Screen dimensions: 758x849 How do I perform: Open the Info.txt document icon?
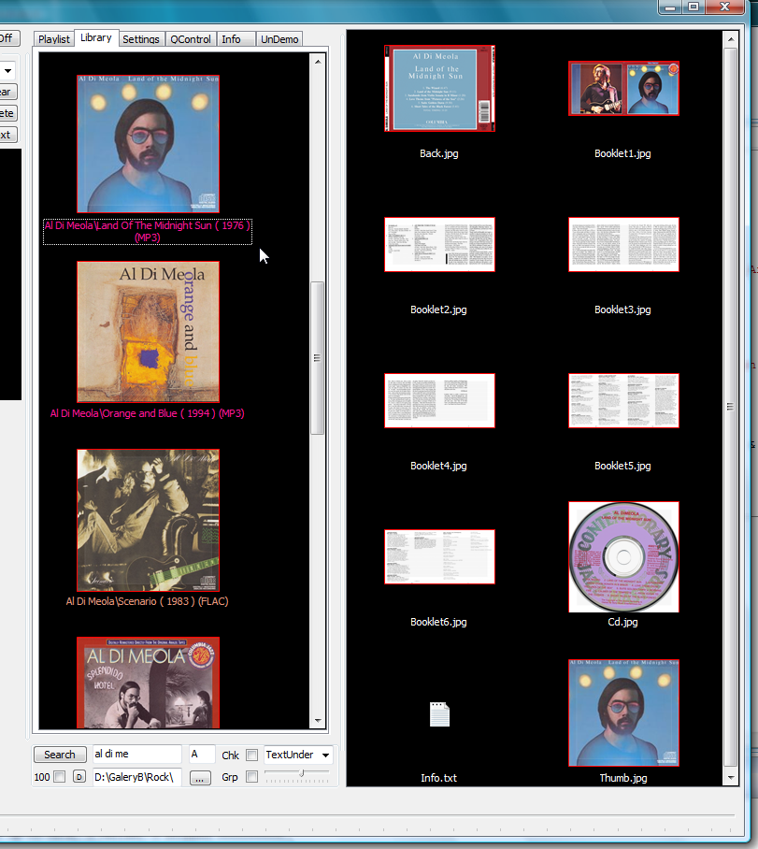439,714
